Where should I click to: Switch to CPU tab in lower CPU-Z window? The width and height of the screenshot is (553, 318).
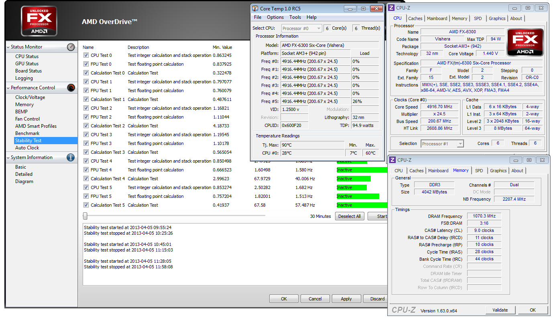pos(398,171)
